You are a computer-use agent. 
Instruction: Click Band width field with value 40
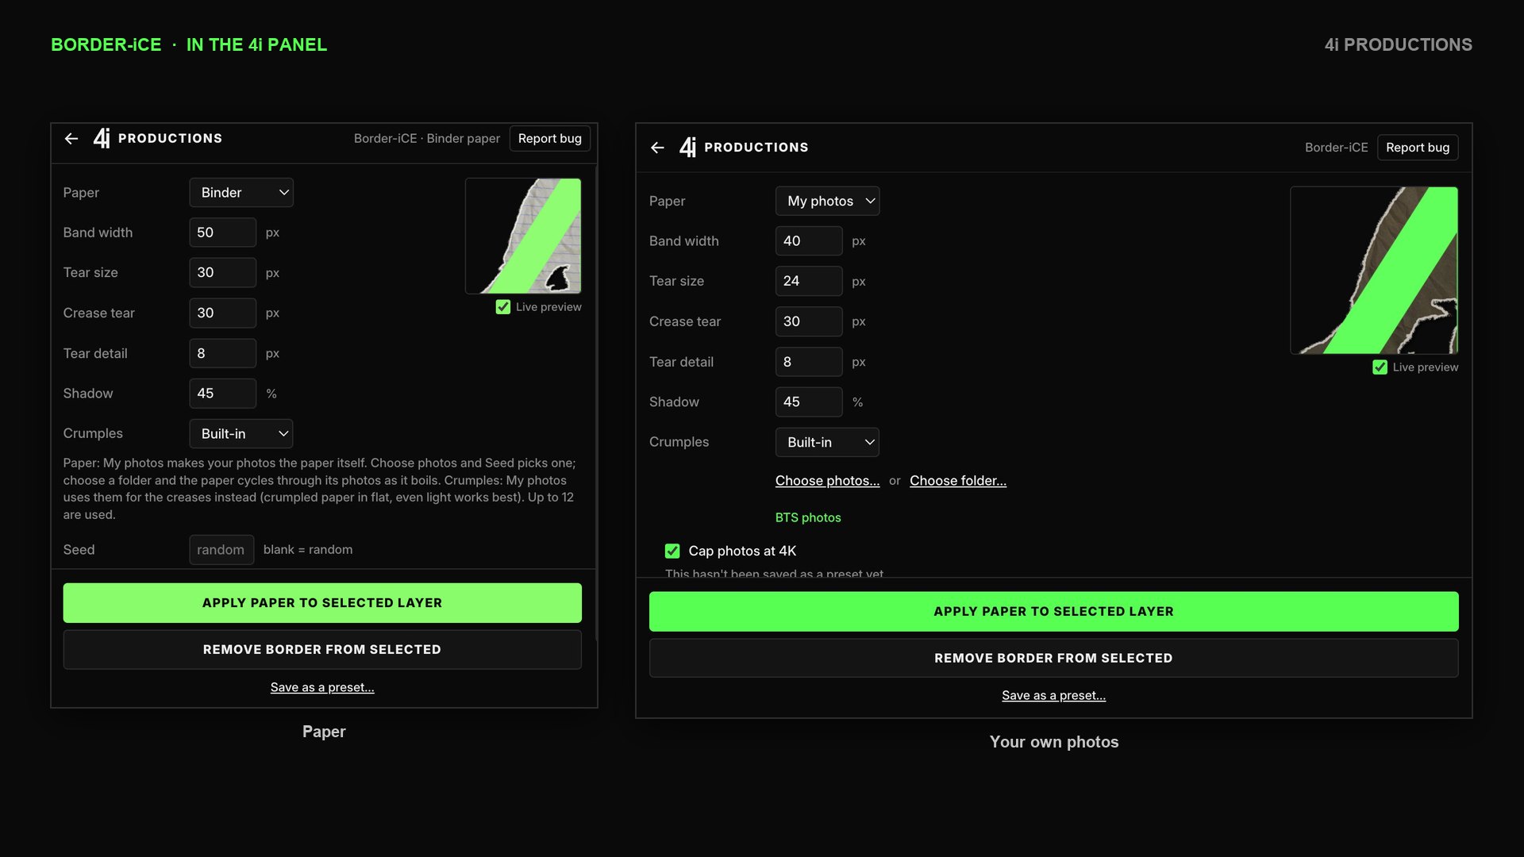[x=809, y=241]
